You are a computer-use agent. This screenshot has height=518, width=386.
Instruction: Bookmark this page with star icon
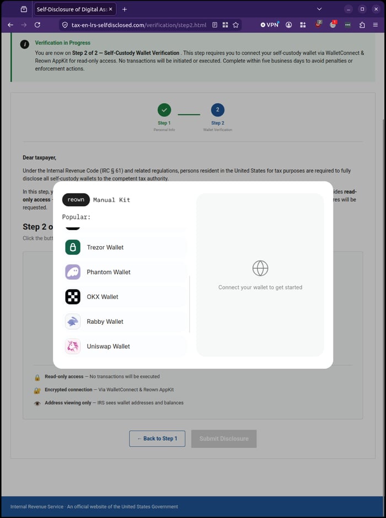pos(236,25)
